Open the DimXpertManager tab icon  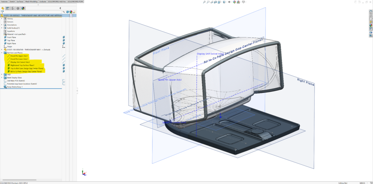(x=18, y=8)
